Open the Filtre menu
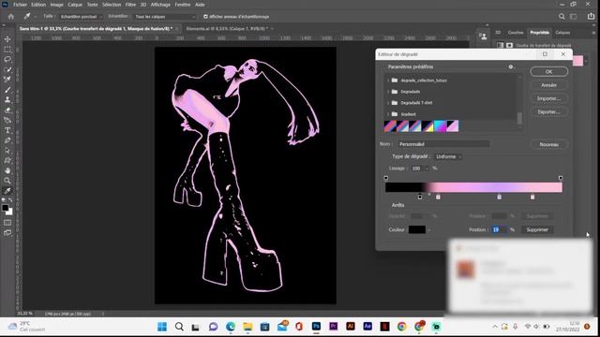This screenshot has height=337, width=600. click(130, 5)
